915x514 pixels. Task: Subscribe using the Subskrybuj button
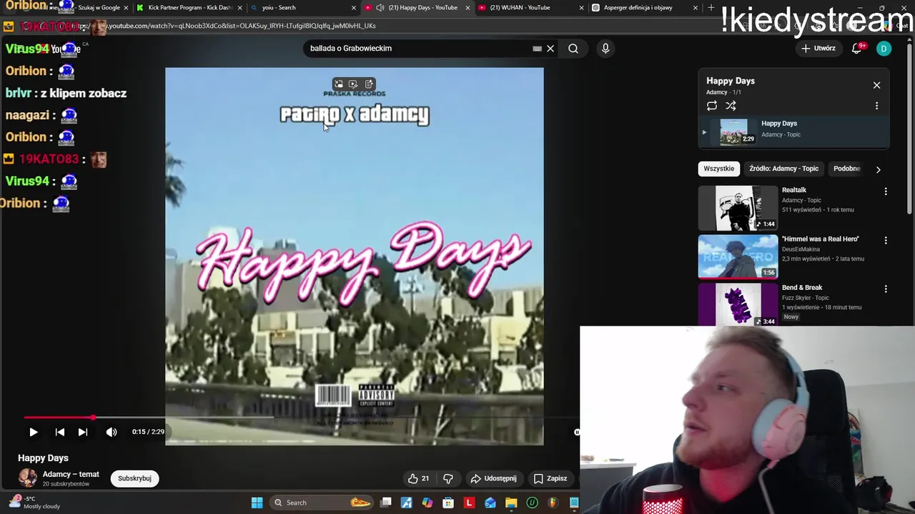tap(134, 478)
